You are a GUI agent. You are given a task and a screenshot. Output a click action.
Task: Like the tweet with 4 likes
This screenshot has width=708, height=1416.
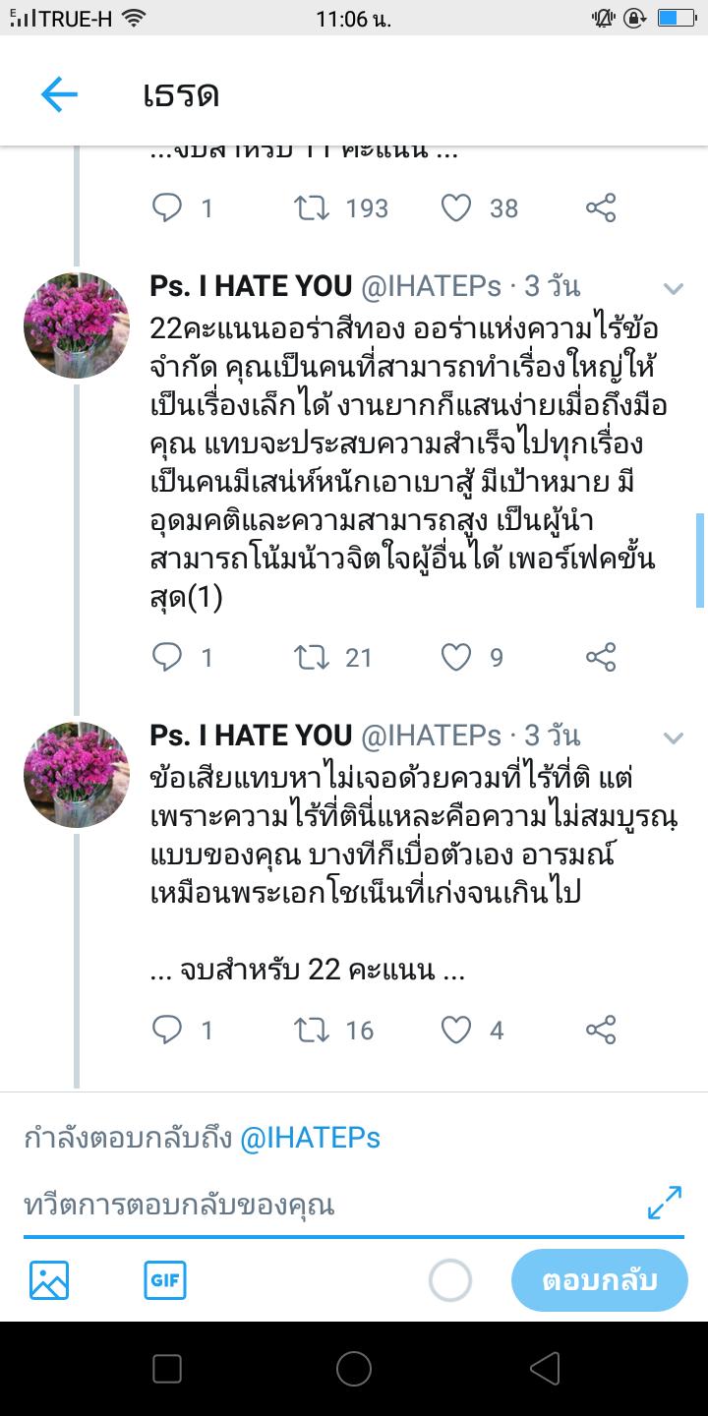pyautogui.click(x=456, y=1030)
